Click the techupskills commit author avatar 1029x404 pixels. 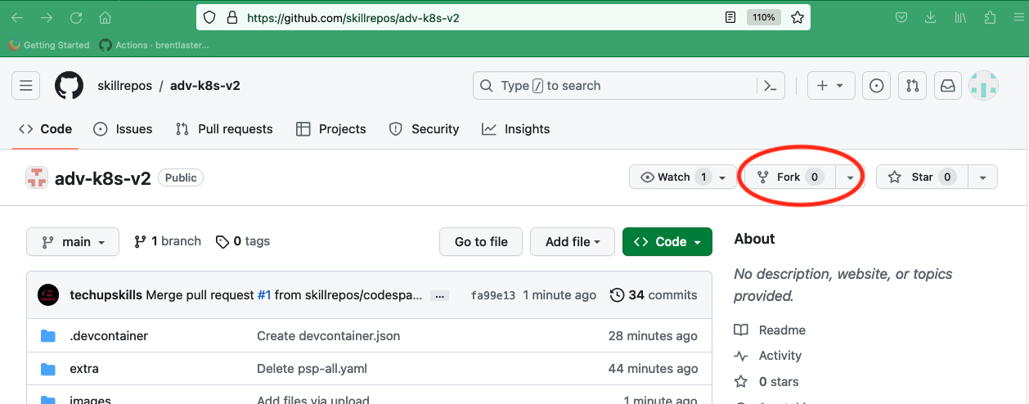point(48,295)
